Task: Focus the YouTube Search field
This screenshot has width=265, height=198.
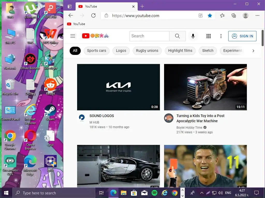Action: pos(149,36)
